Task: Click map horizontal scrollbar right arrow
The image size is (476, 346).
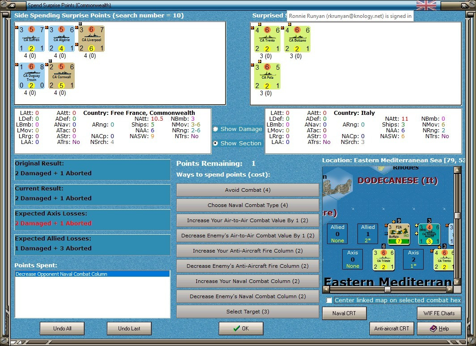Action: coord(450,289)
